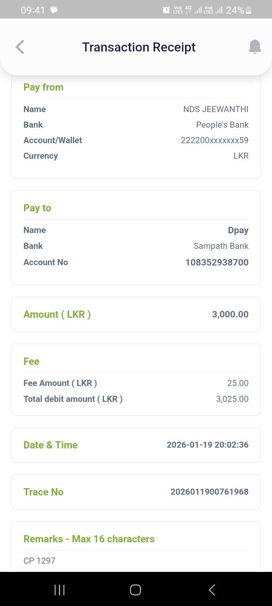This screenshot has height=606, width=272.
Task: Tap Android recent apps button
Action: pyautogui.click(x=59, y=590)
